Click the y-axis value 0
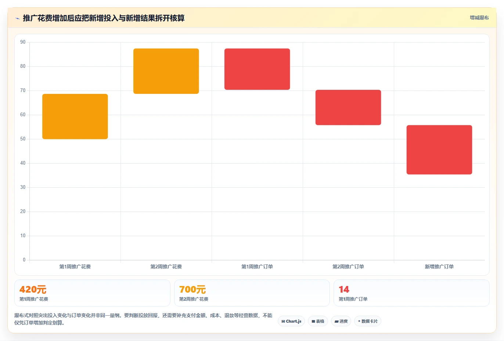This screenshot has width=504, height=341. click(x=24, y=260)
